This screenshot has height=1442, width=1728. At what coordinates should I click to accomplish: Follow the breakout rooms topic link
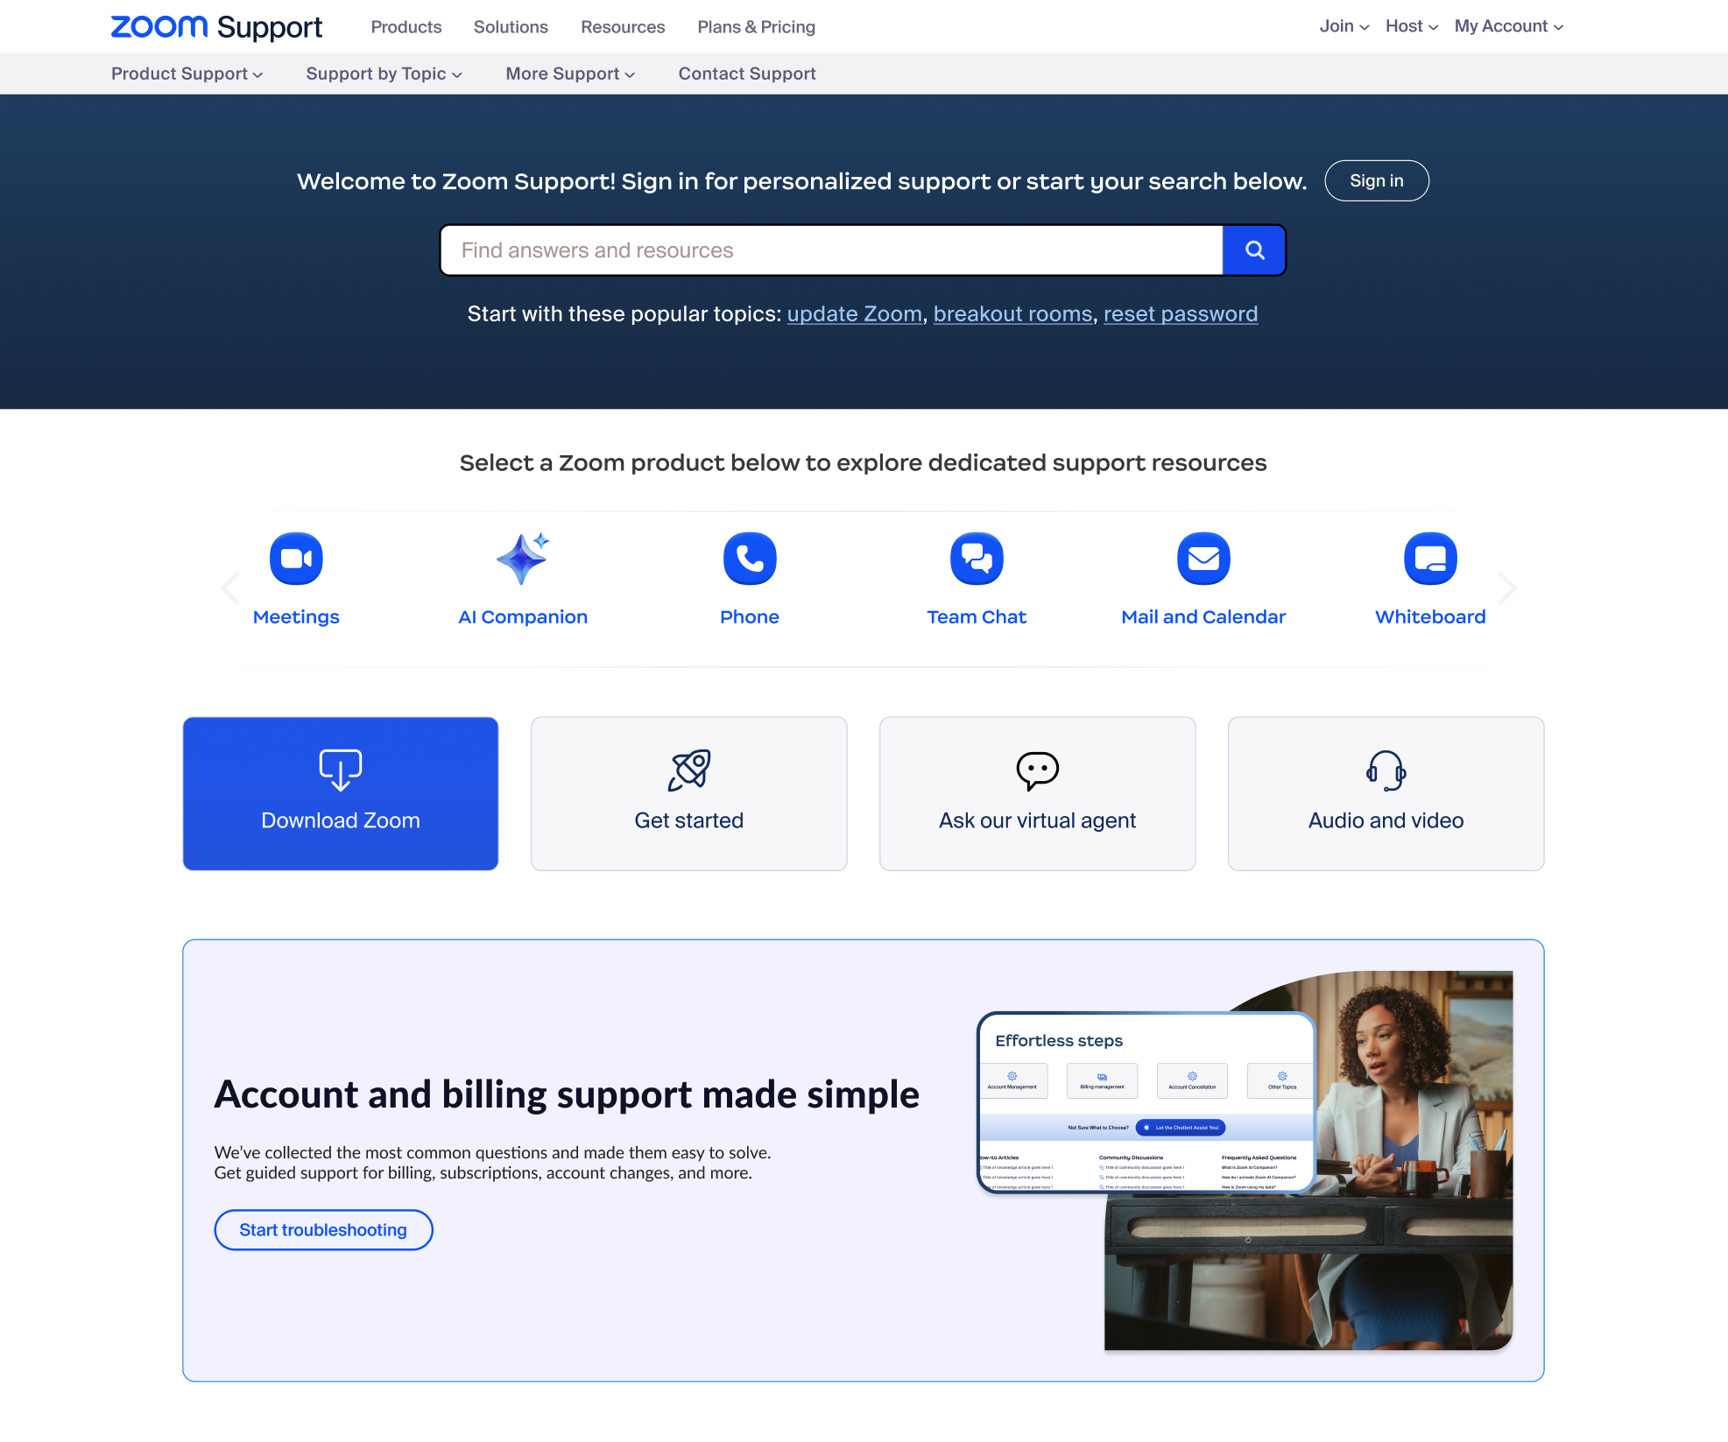point(1012,313)
